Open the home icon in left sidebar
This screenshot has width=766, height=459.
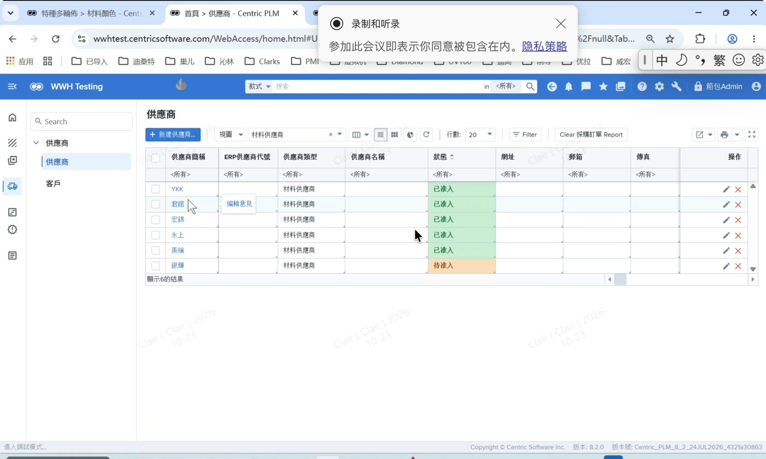click(x=12, y=118)
